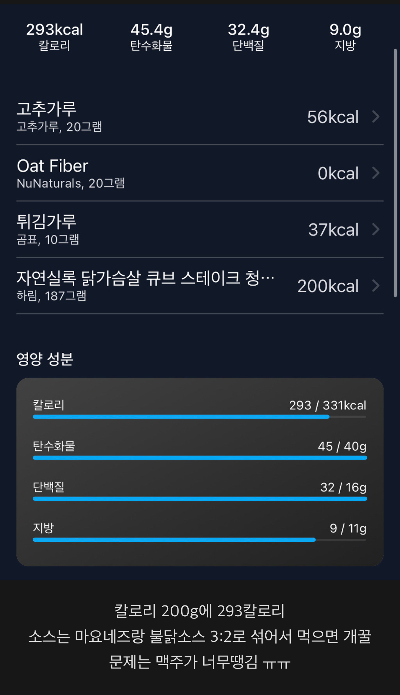Tap the 56kcal value for 고추가루
This screenshot has width=400, height=695.
[333, 117]
